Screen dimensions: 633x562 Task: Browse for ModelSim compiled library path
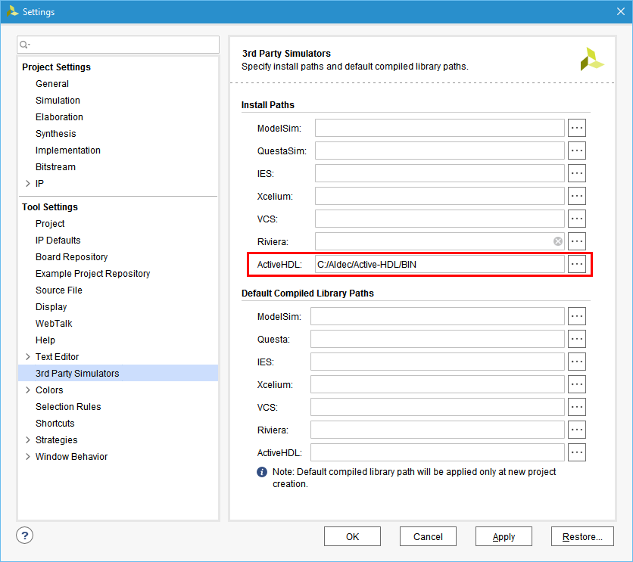pyautogui.click(x=576, y=316)
